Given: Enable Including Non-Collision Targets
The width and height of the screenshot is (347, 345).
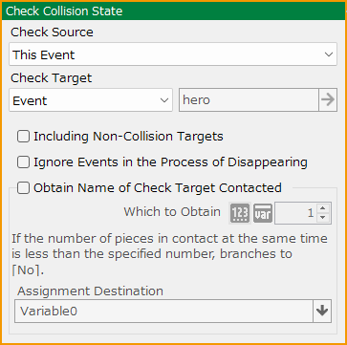Looking at the screenshot, I should (23, 137).
